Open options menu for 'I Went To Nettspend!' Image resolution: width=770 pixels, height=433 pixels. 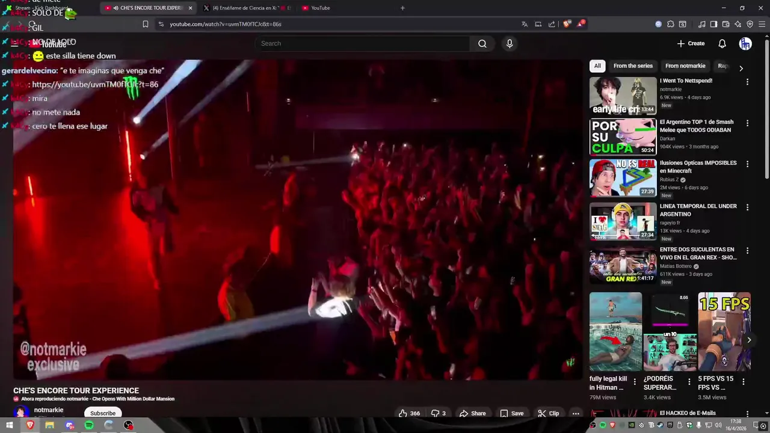pos(747,82)
